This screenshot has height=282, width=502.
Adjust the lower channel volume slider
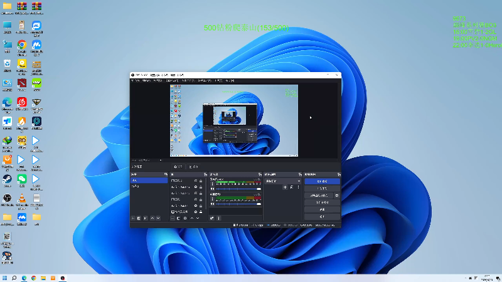click(238, 204)
